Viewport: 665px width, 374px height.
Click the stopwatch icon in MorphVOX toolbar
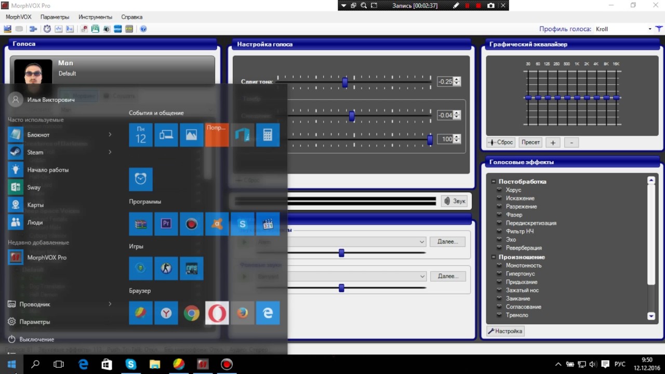(x=47, y=29)
